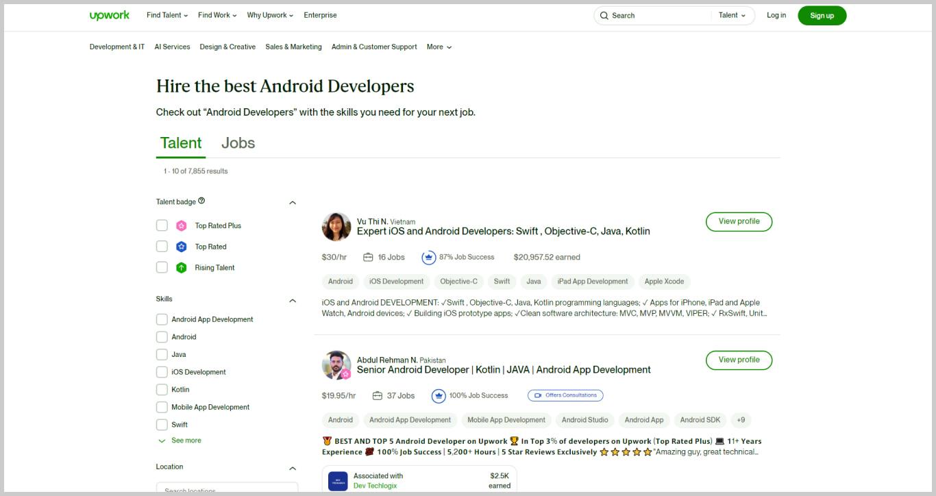936x496 pixels.
Task: Check the Rising Talent checkbox
Action: [162, 268]
